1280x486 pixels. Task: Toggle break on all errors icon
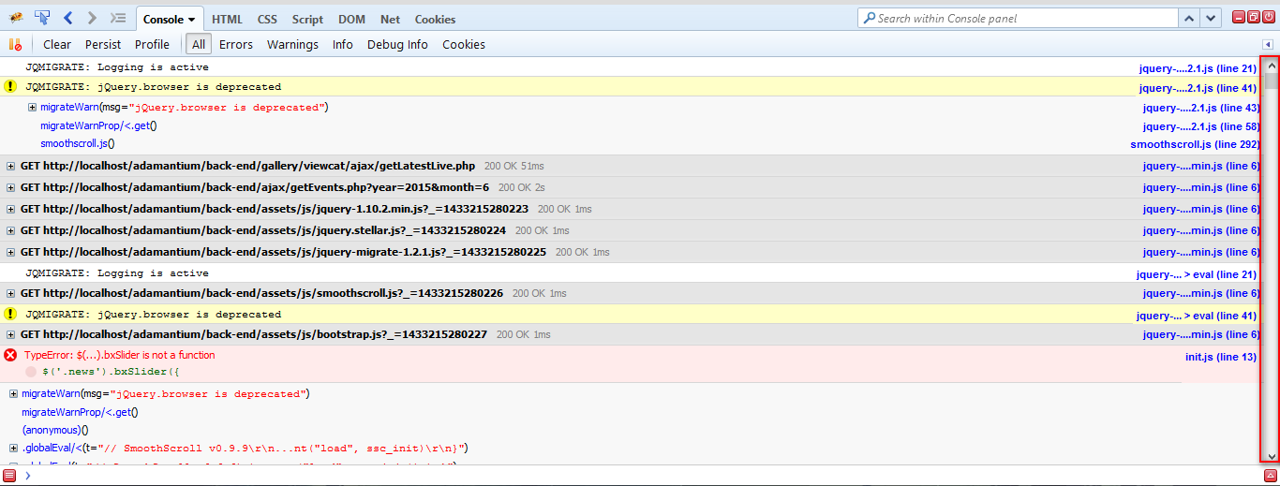point(15,44)
